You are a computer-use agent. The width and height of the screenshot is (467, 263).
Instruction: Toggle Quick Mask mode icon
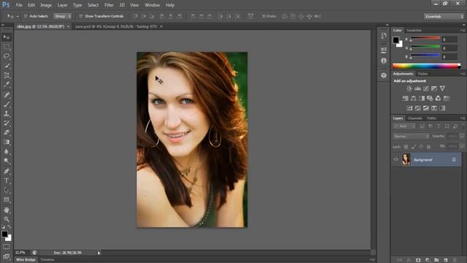point(7,247)
